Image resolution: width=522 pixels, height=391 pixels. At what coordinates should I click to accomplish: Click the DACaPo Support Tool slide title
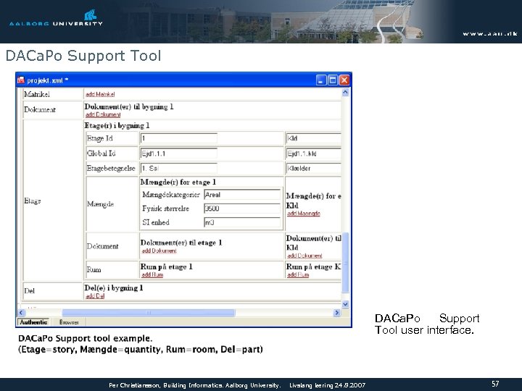[83, 56]
